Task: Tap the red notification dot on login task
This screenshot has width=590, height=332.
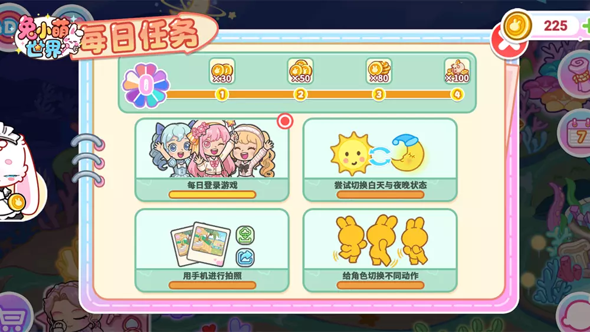Action: [x=285, y=121]
